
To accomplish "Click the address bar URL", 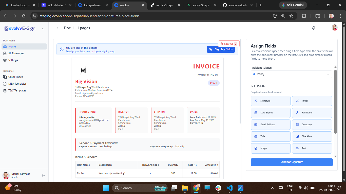I will coord(89,16).
